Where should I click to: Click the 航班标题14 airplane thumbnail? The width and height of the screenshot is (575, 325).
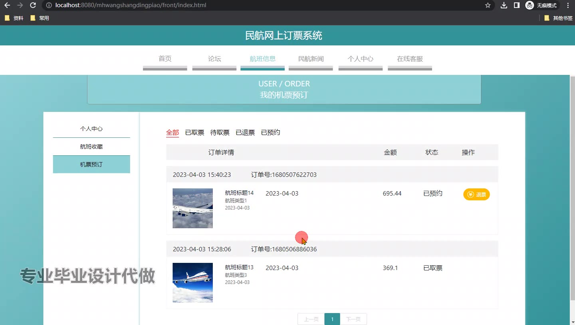pyautogui.click(x=192, y=208)
